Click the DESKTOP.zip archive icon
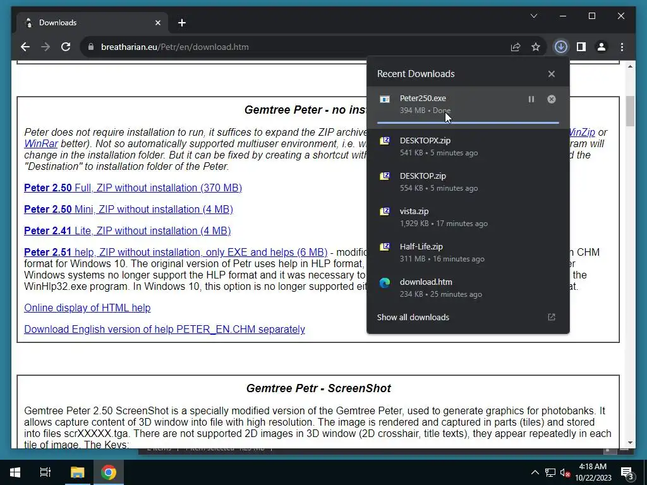The height and width of the screenshot is (485, 647). coord(385,177)
